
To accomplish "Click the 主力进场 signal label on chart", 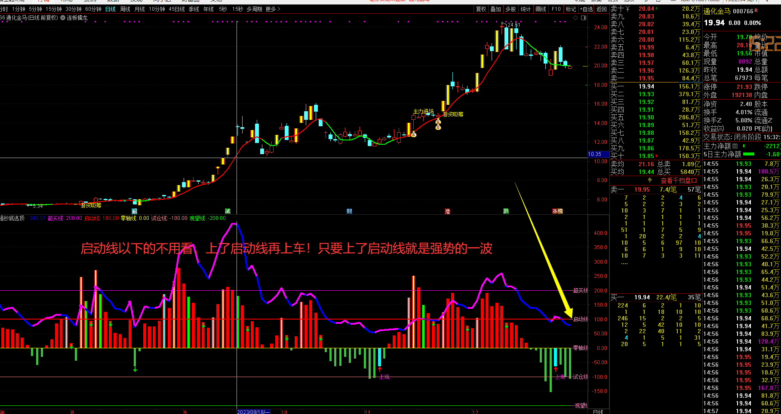I will click(423, 112).
